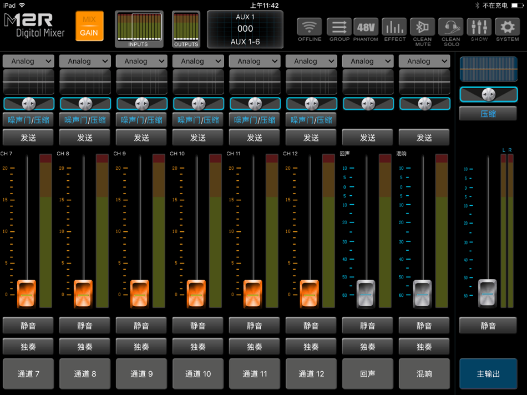Screen dimensions: 527x395
Task: Click the CH 7 orange fader handle
Action: pyautogui.click(x=27, y=294)
